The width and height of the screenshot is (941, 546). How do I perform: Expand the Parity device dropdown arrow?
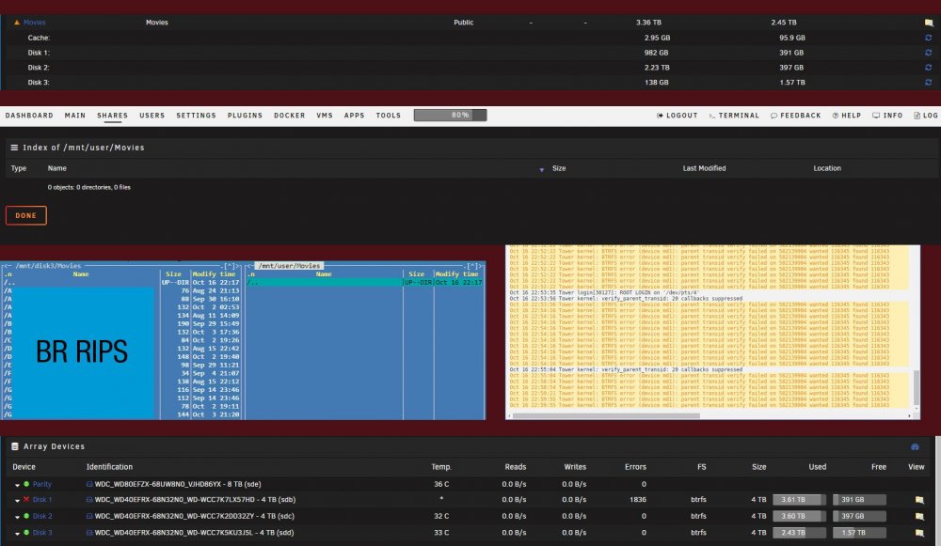coord(17,485)
